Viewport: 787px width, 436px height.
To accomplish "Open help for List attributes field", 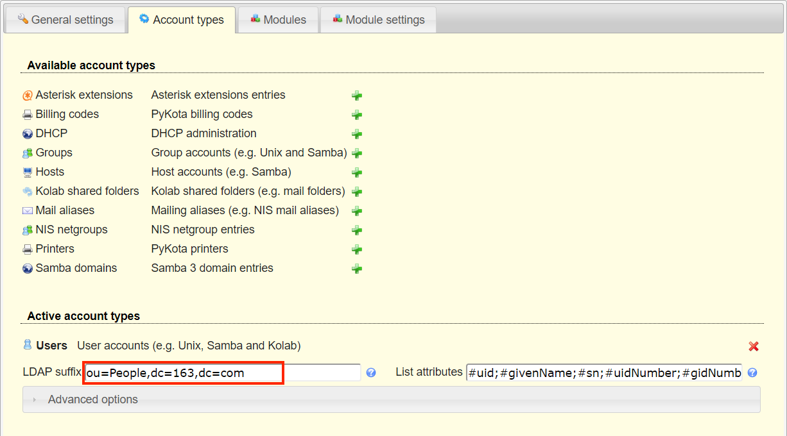I will (752, 373).
